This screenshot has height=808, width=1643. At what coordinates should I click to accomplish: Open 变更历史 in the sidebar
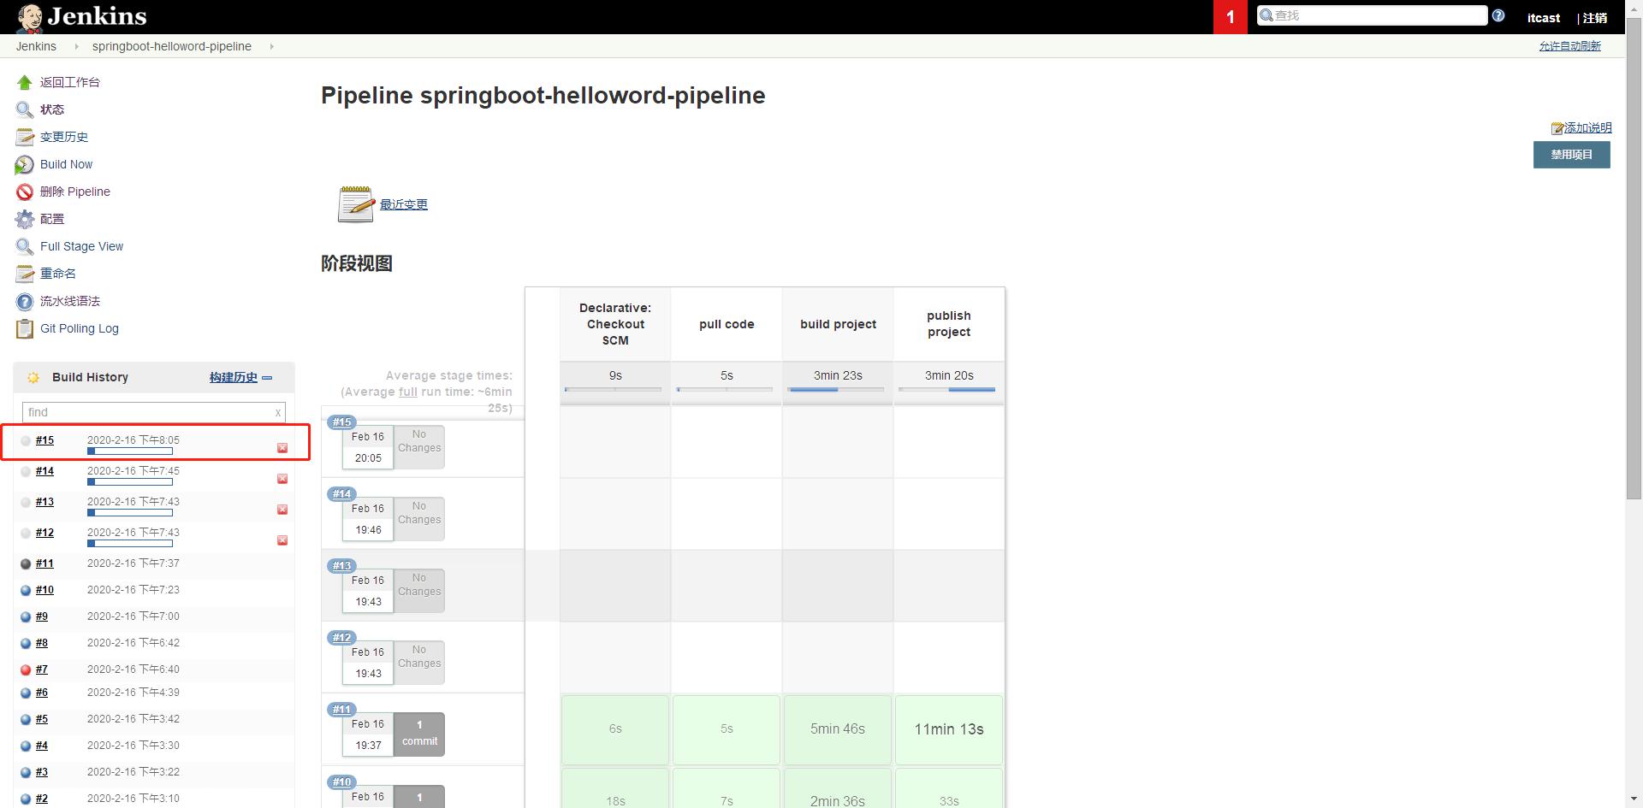[64, 138]
